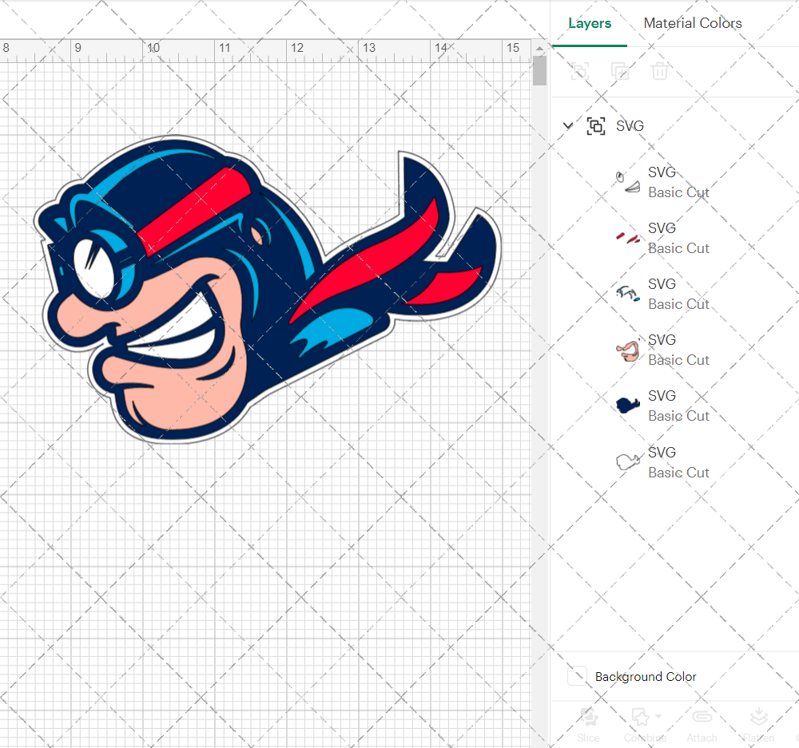799x748 pixels.
Task: Collapse the SVG group chevron
Action: (567, 125)
